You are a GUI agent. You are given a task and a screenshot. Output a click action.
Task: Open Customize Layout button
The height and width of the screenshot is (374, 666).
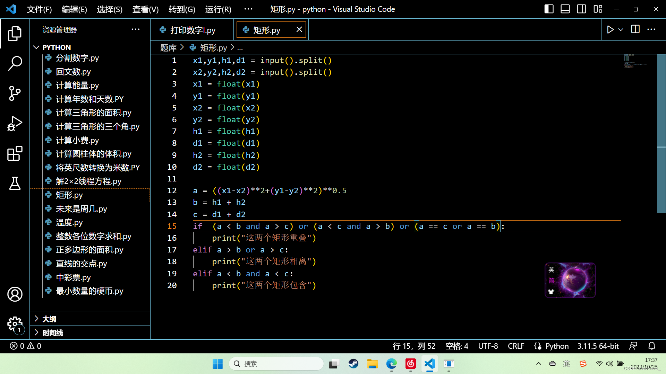coord(598,9)
